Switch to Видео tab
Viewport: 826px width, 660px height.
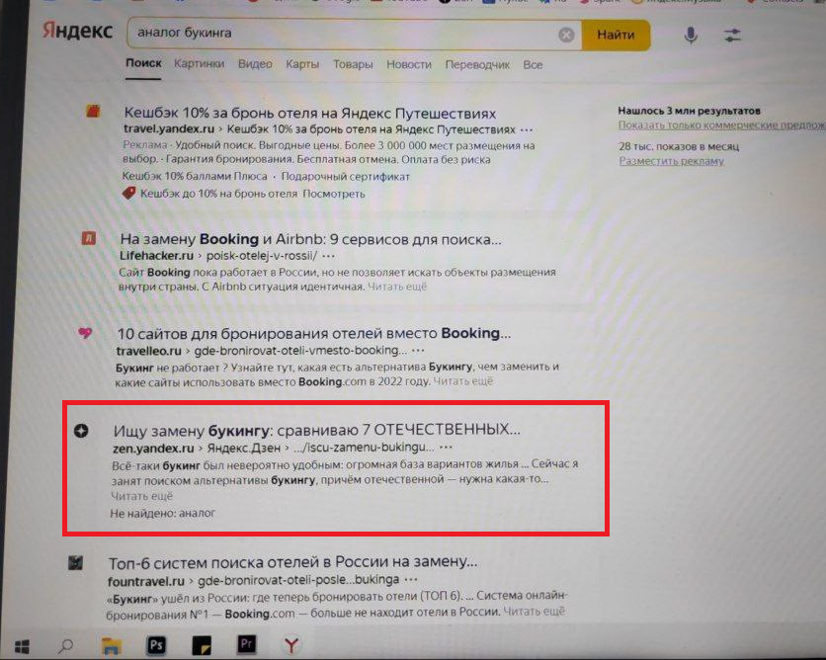coord(255,64)
